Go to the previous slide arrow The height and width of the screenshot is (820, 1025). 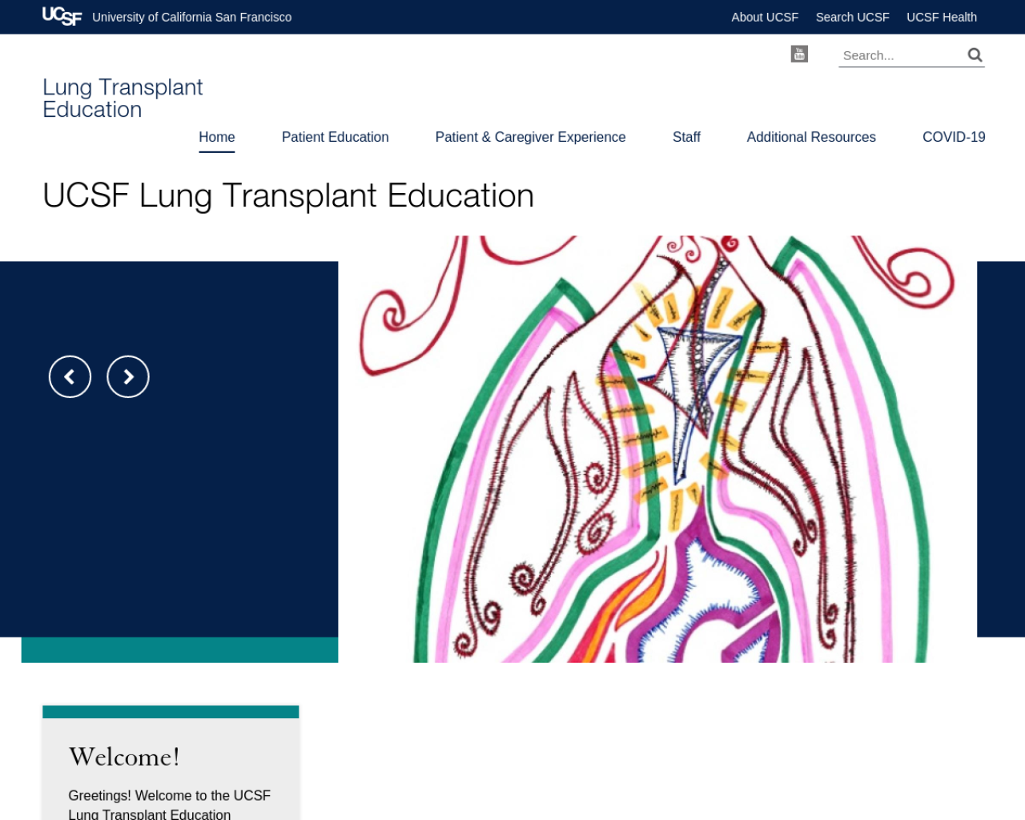70,376
